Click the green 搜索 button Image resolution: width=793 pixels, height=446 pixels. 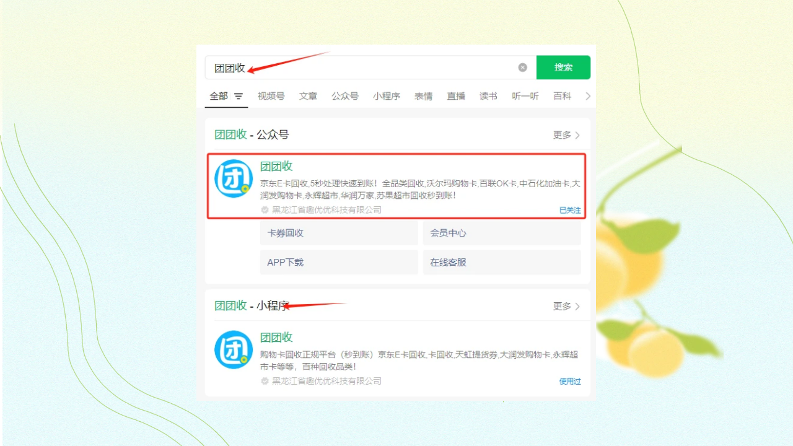[563, 68]
